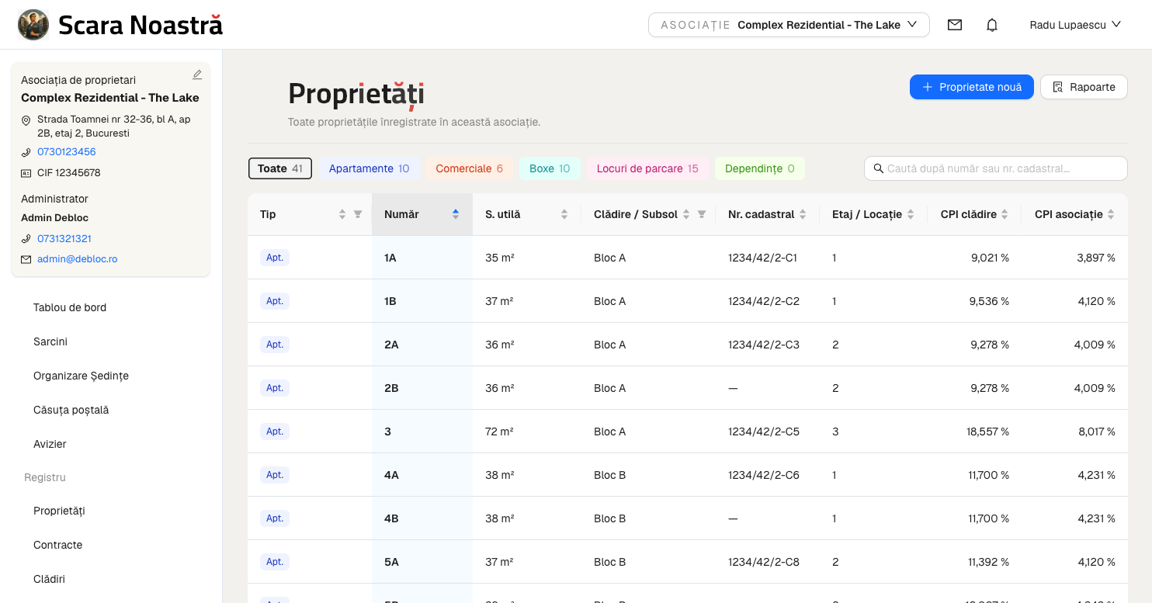
Task: Focus the cadastral number search field
Action: point(996,168)
